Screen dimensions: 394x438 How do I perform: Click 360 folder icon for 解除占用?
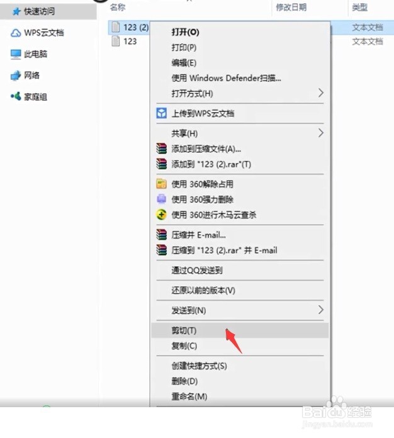pyautogui.click(x=162, y=184)
